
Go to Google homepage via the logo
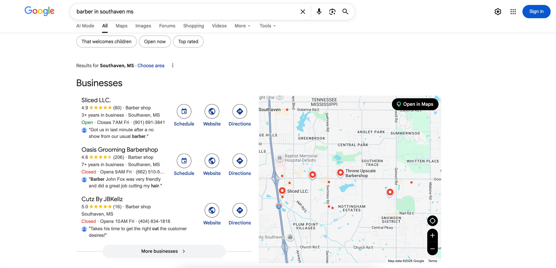tap(39, 11)
